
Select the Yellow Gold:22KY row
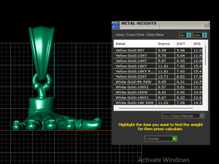[158, 77]
